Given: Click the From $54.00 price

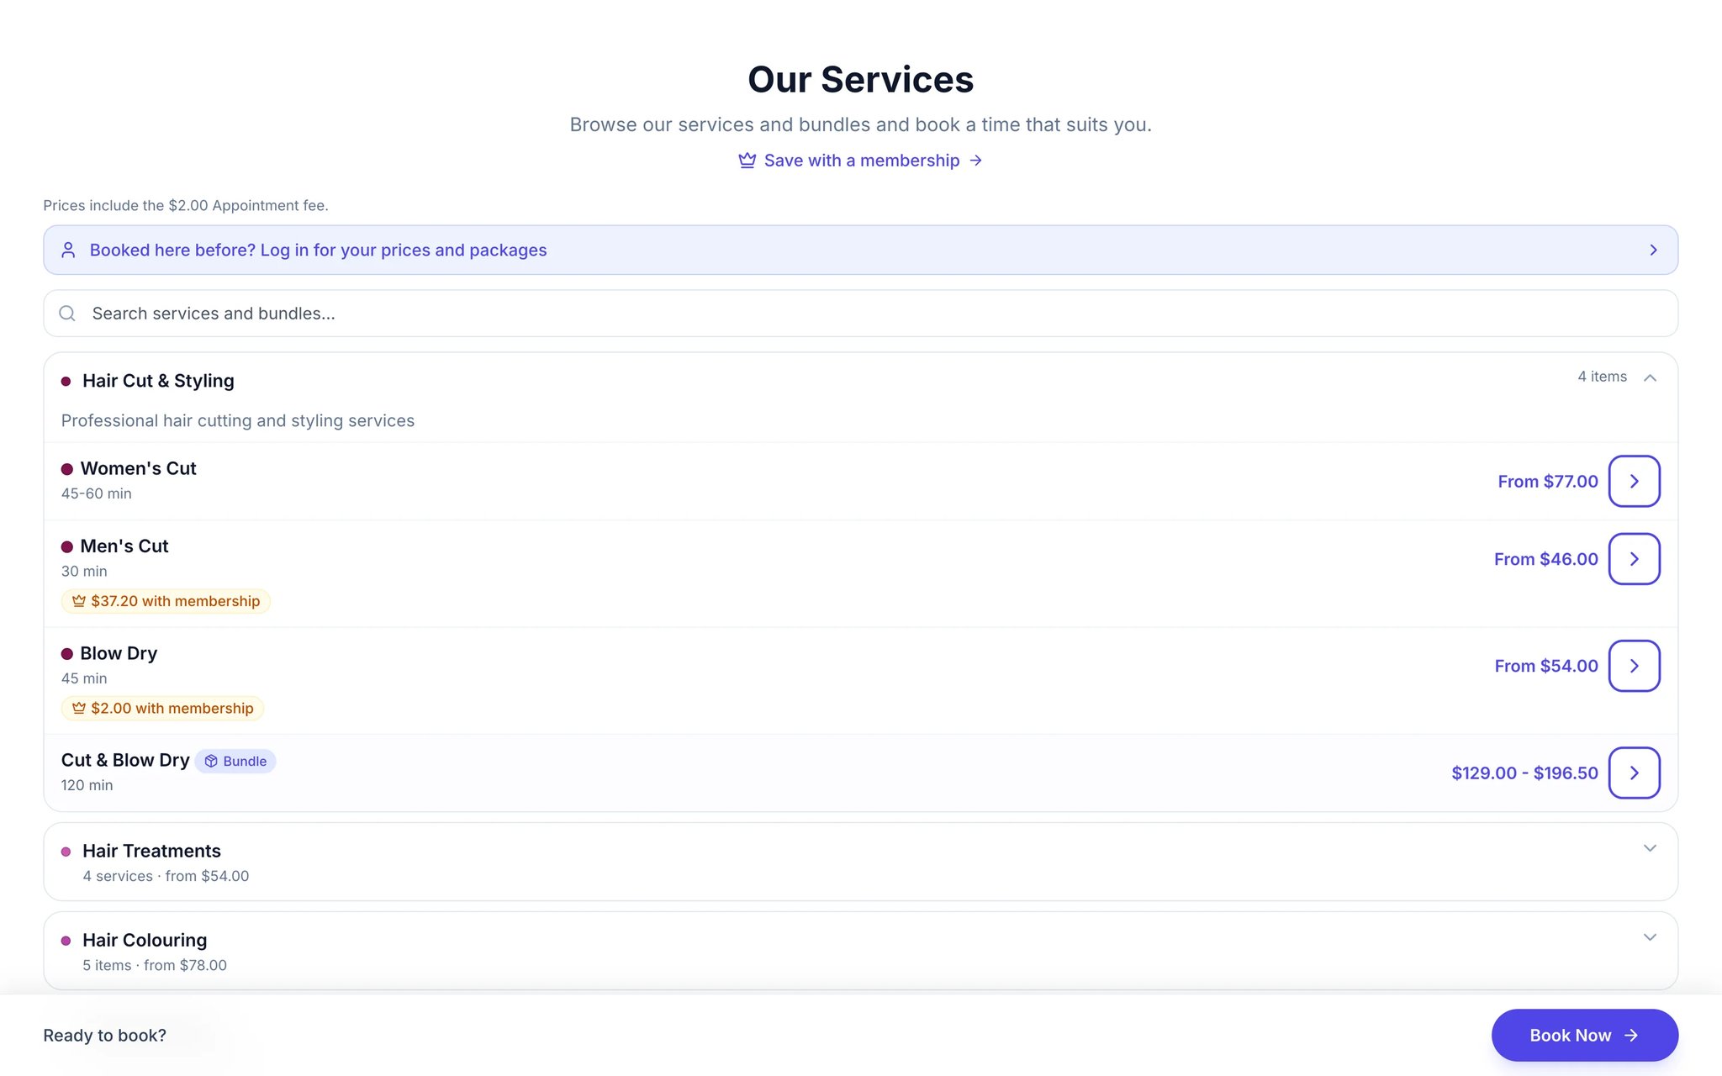Looking at the screenshot, I should pyautogui.click(x=1545, y=666).
